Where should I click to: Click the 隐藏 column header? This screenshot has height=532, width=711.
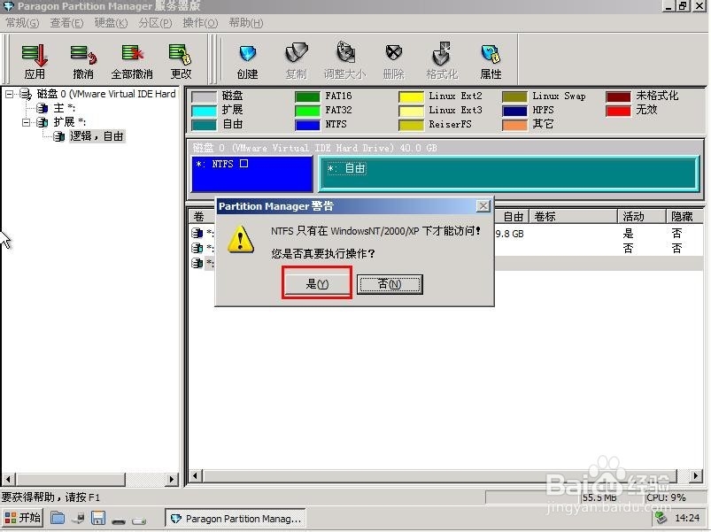[684, 217]
